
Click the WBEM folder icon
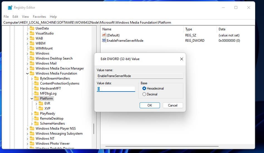pos(32,43)
